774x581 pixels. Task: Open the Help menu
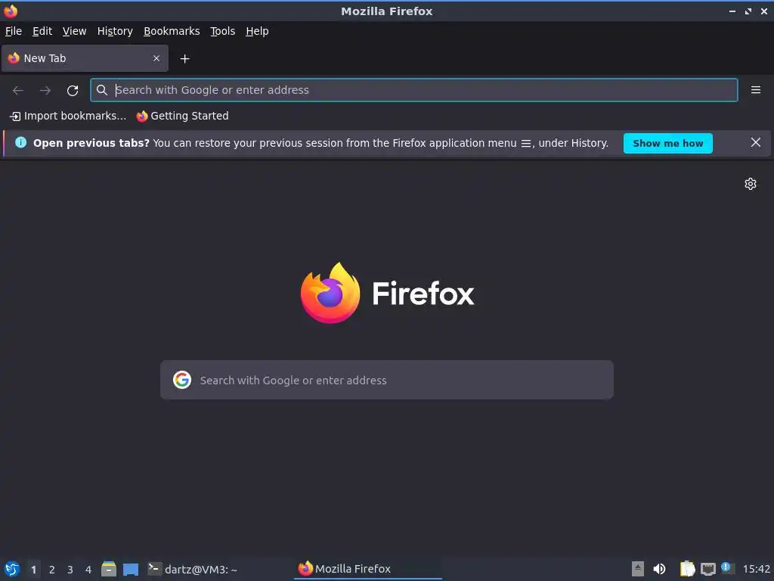click(x=257, y=31)
